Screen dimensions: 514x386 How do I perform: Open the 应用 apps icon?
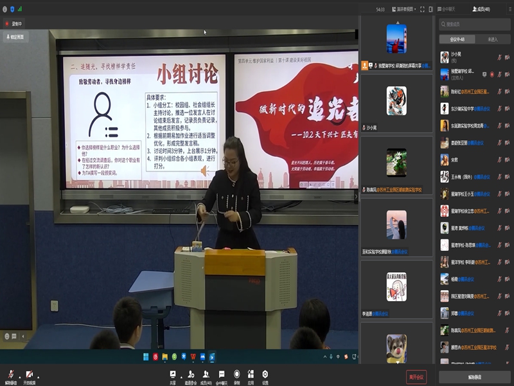point(251,377)
